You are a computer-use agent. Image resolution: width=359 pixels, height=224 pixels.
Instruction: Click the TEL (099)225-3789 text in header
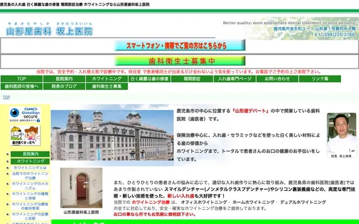pos(333,34)
